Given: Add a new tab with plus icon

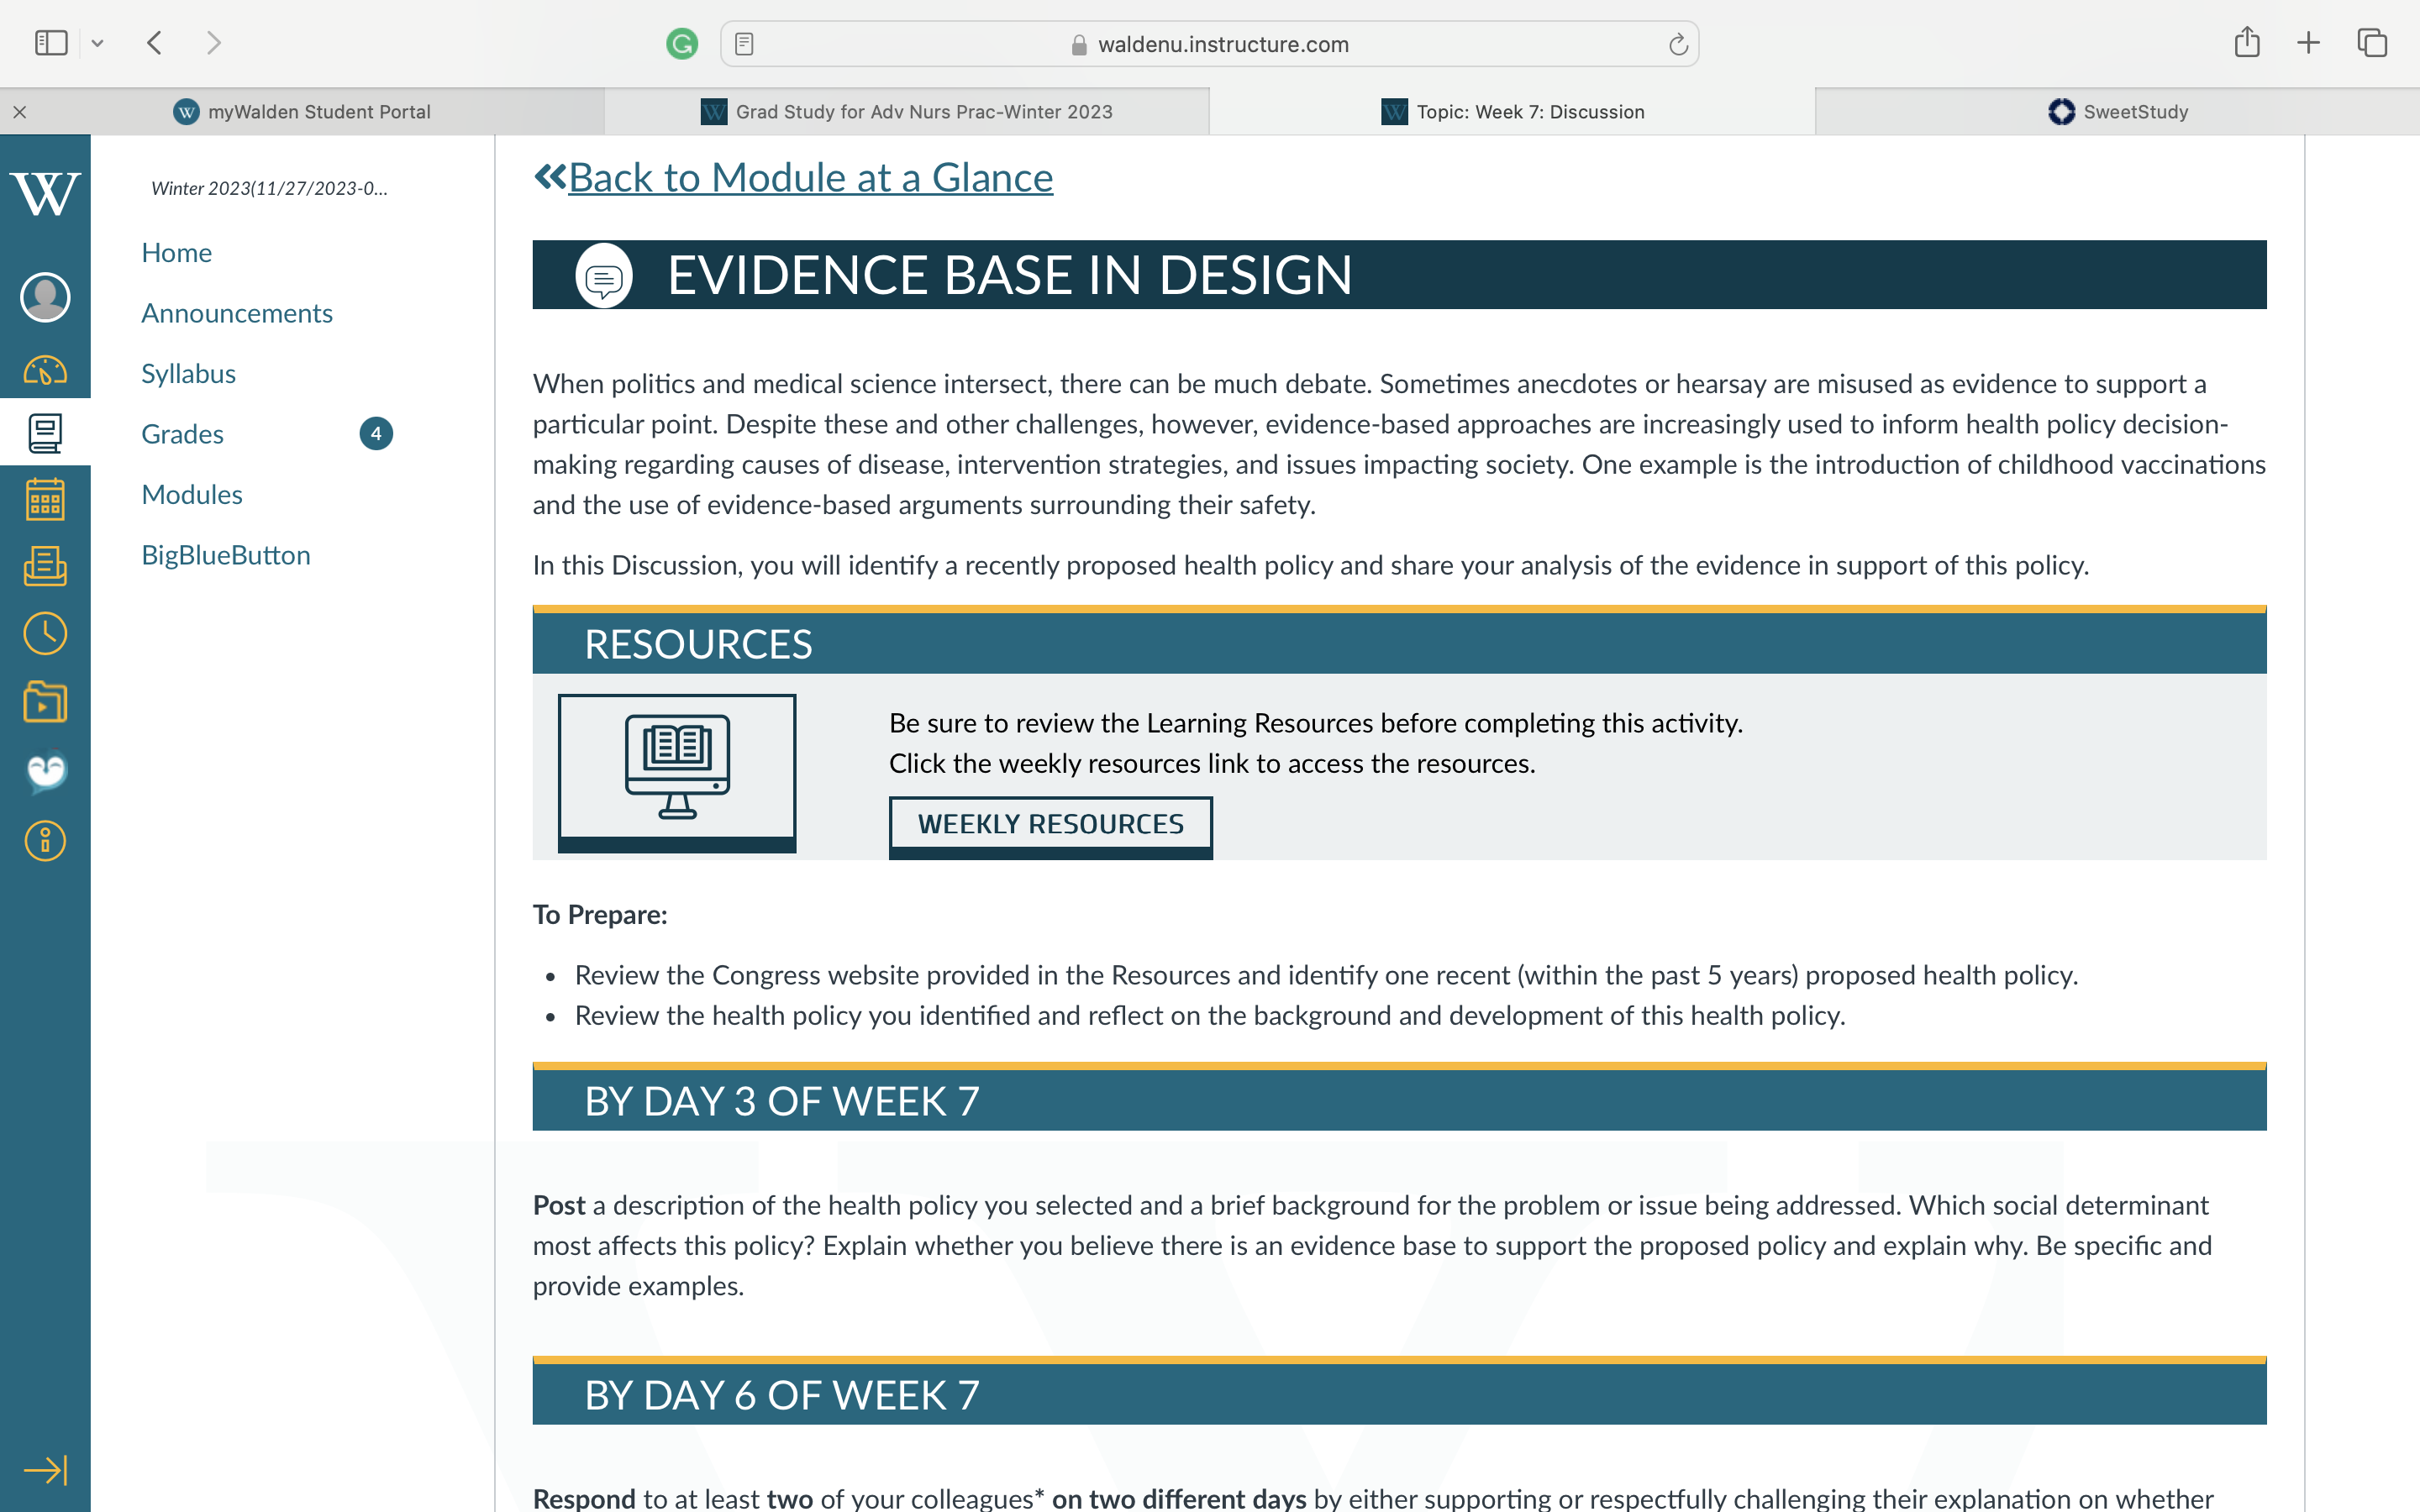Looking at the screenshot, I should coord(2309,43).
